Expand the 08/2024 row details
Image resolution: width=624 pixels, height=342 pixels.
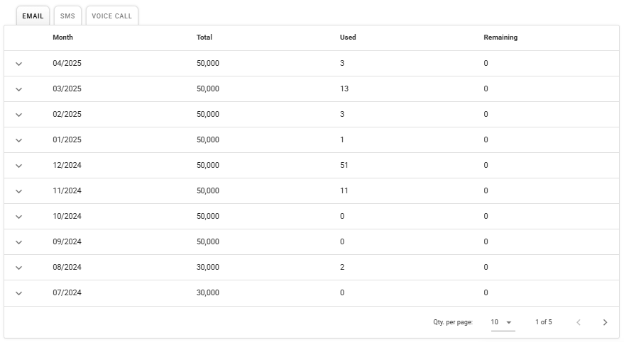click(19, 268)
